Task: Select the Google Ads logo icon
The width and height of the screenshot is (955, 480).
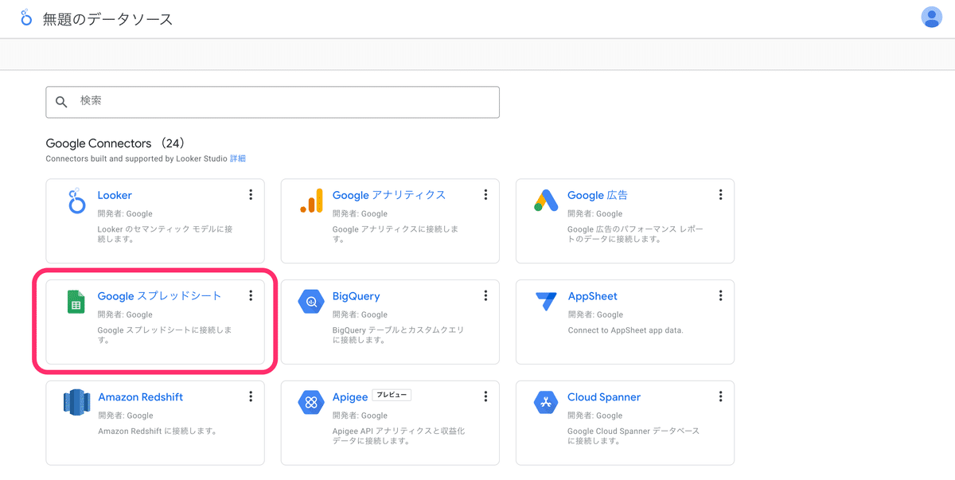Action: point(546,201)
